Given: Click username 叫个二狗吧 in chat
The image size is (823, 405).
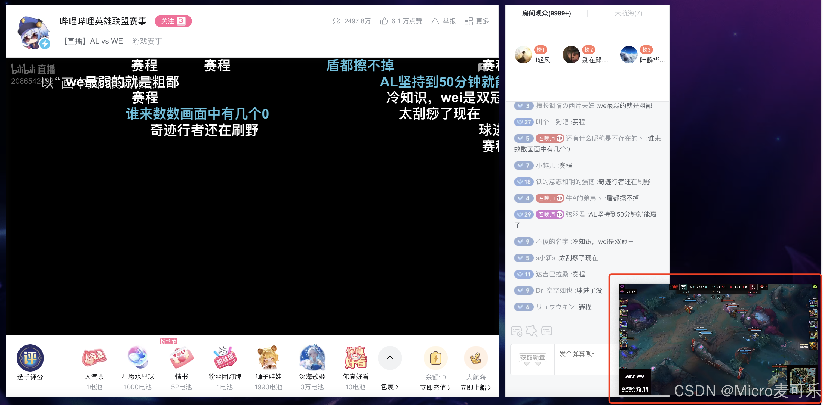Looking at the screenshot, I should point(552,122).
